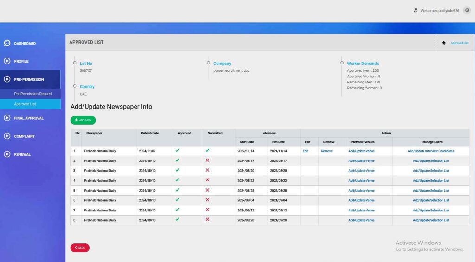
Task: Open Add/Update Interview Candidates link
Action: [x=430, y=151]
